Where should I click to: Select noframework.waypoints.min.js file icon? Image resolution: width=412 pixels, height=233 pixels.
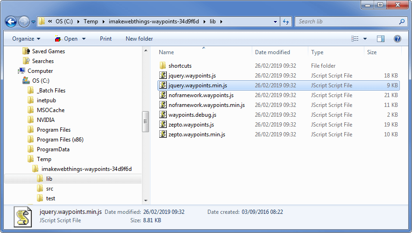(x=163, y=105)
